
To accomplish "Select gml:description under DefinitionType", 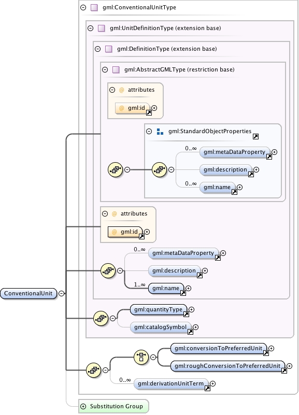I will tap(174, 271).
